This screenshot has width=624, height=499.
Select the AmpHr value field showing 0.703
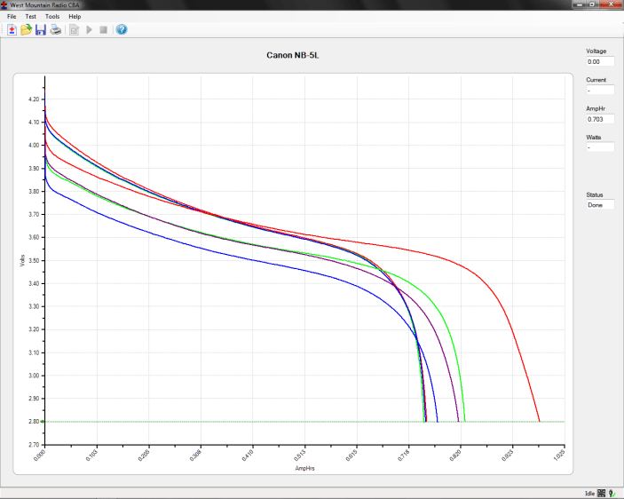pos(599,119)
